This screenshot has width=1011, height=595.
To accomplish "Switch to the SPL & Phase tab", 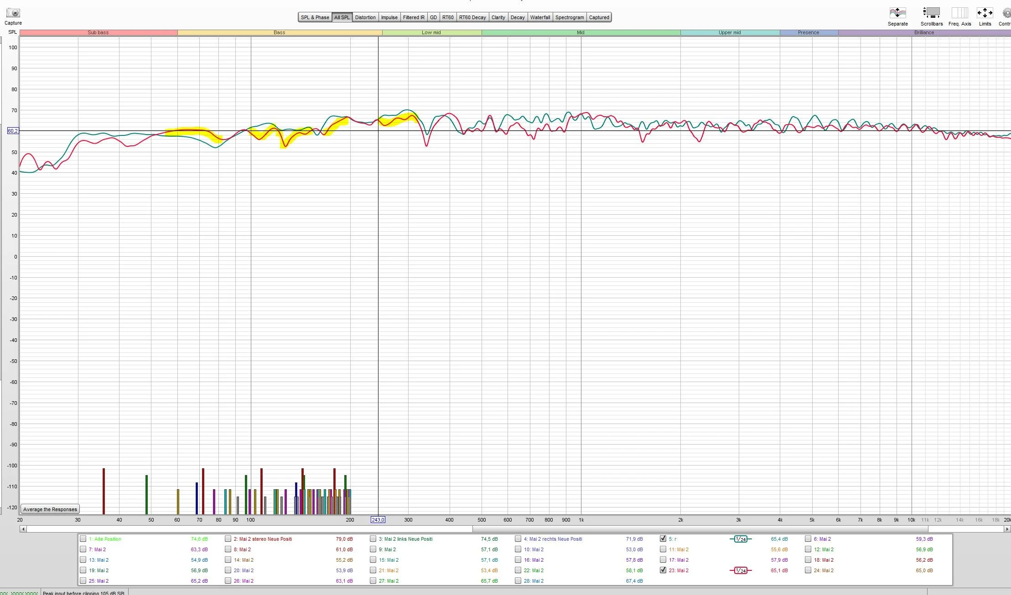I will pyautogui.click(x=315, y=17).
